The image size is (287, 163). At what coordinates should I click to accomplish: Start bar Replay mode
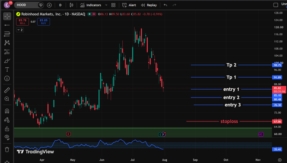pyautogui.click(x=149, y=5)
